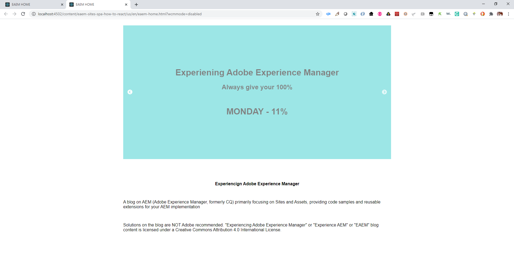This screenshot has width=514, height=258.
Task: Click the browser profile avatar
Action: coord(500,14)
